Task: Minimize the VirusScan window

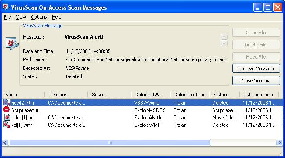Action: click(x=258, y=7)
